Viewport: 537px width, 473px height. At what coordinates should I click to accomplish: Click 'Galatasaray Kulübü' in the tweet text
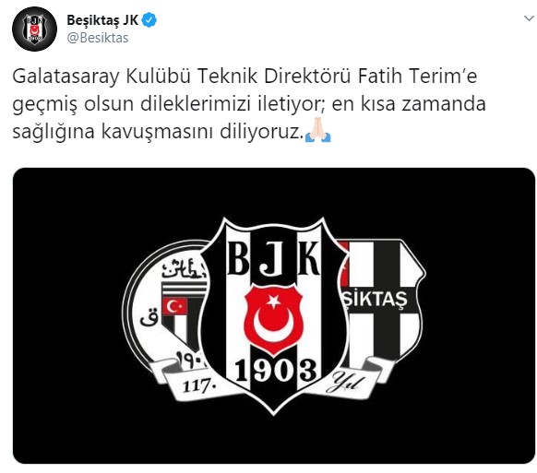pos(101,77)
